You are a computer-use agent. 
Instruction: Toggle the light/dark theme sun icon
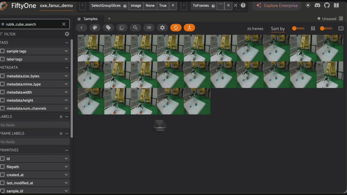coord(308,5)
